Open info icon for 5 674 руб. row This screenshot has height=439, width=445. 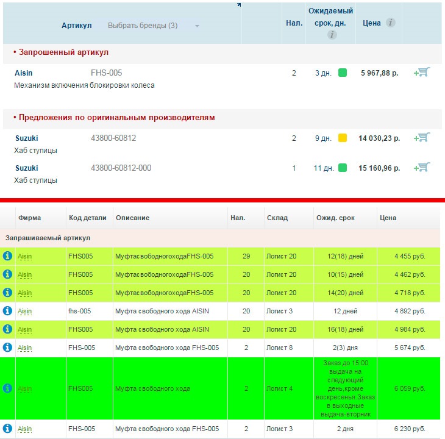[x=7, y=347]
